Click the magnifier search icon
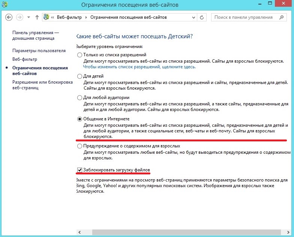Screen dimensions: 294x237 tap(281, 17)
